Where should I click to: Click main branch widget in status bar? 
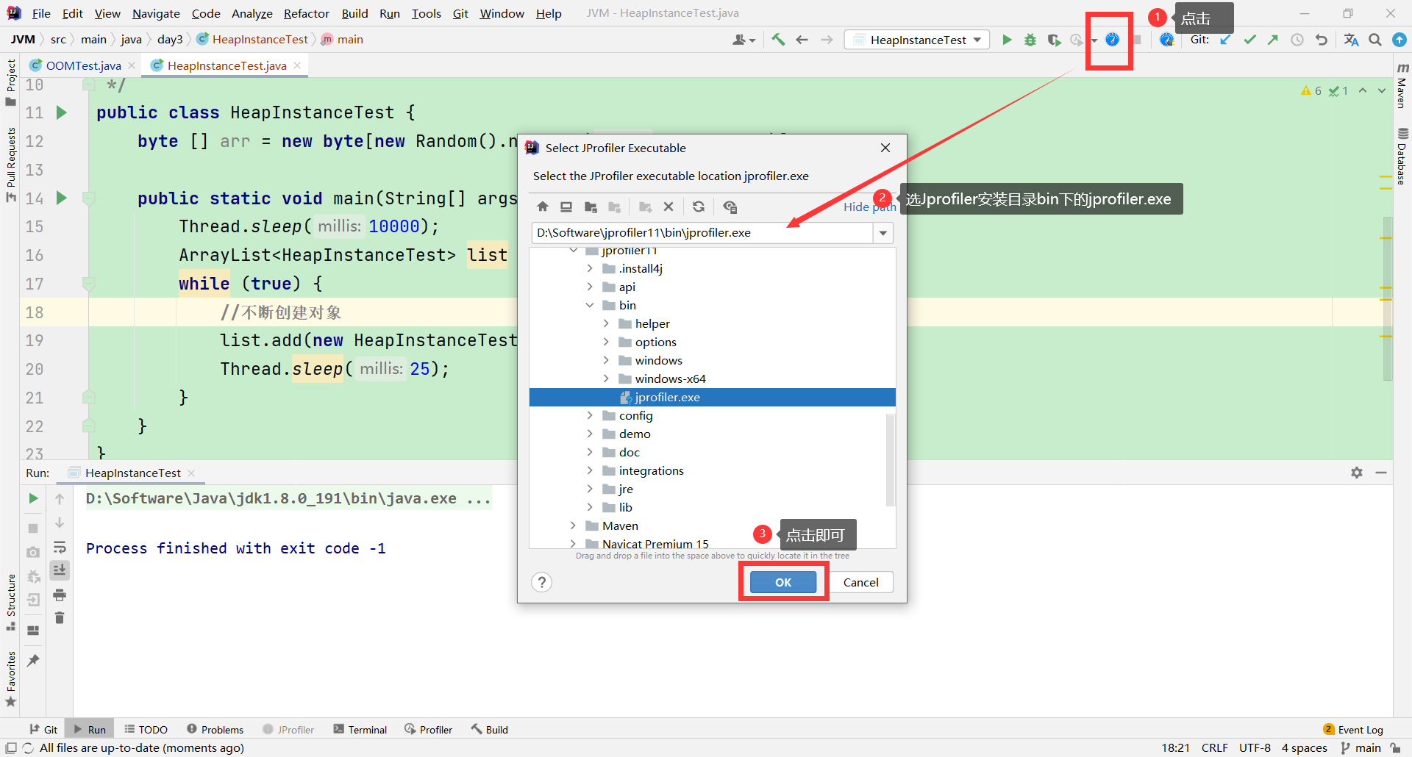click(x=1361, y=747)
